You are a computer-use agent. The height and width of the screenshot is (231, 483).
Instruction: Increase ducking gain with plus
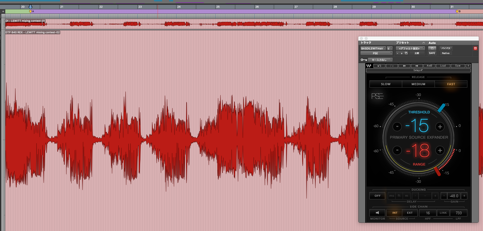464,196
